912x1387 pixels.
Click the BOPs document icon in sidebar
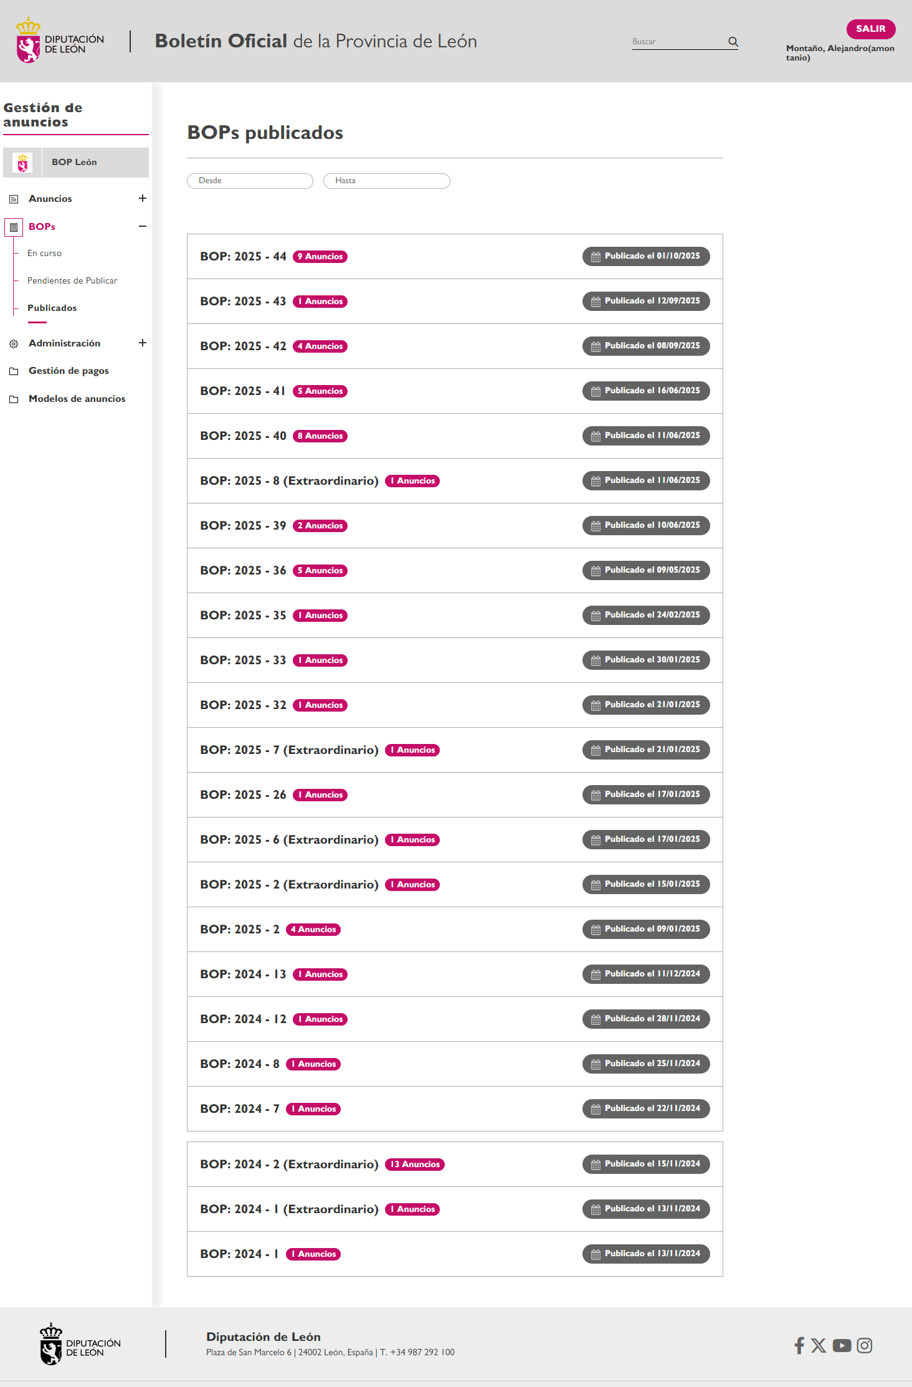14,227
